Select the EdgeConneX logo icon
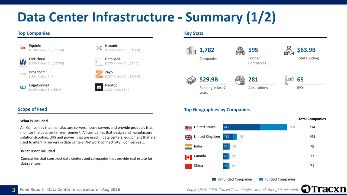Viewport: 347px width, 195px height. [23, 87]
